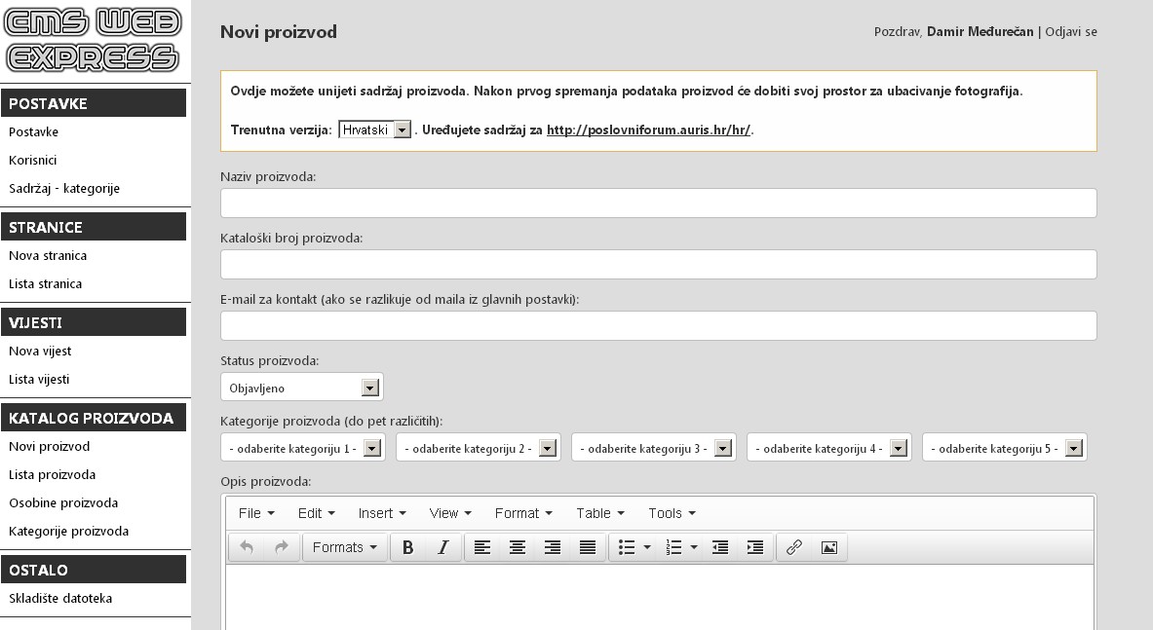Click the insert link icon
Viewport: 1153px width, 630px height.
click(794, 547)
